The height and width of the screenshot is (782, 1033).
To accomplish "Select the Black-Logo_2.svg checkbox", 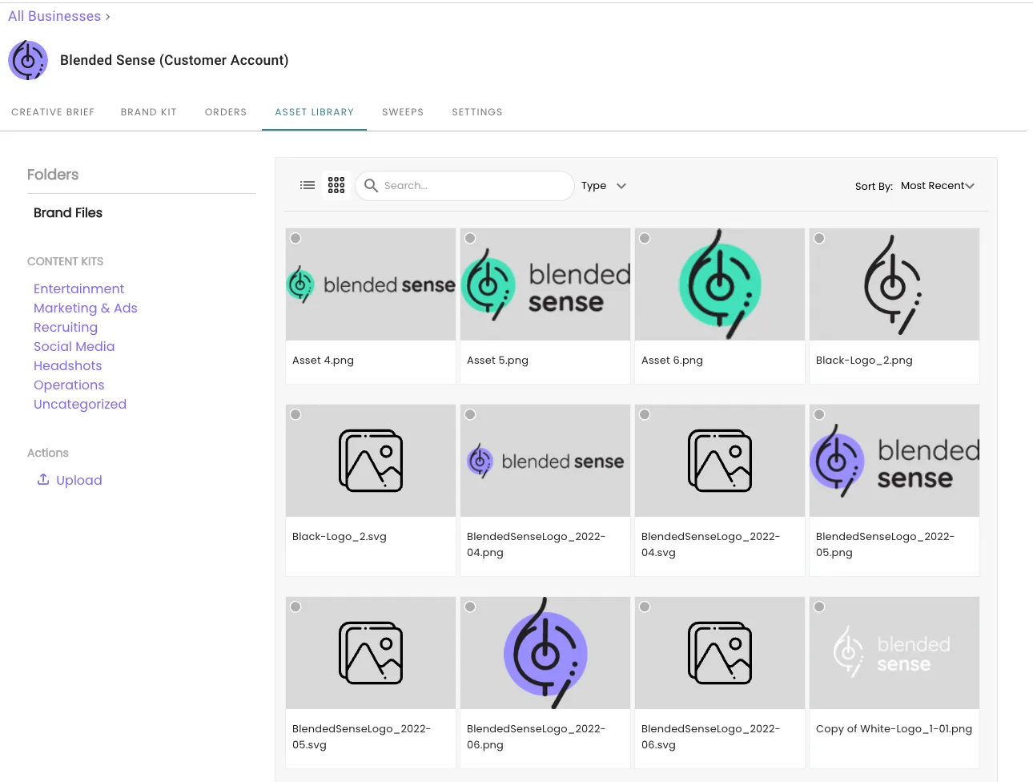I will pyautogui.click(x=295, y=414).
